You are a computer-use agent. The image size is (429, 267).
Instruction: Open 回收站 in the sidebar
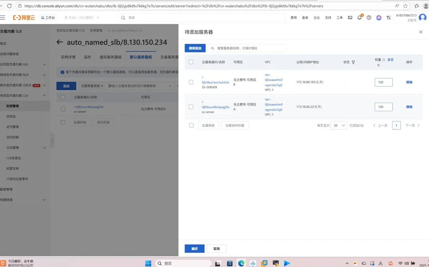coord(11,116)
